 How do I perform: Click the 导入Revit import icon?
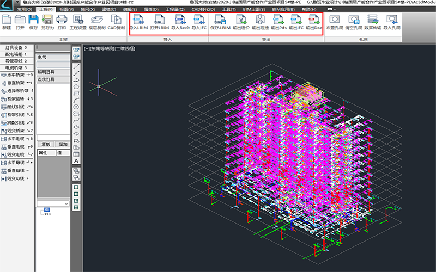pyautogui.click(x=180, y=22)
